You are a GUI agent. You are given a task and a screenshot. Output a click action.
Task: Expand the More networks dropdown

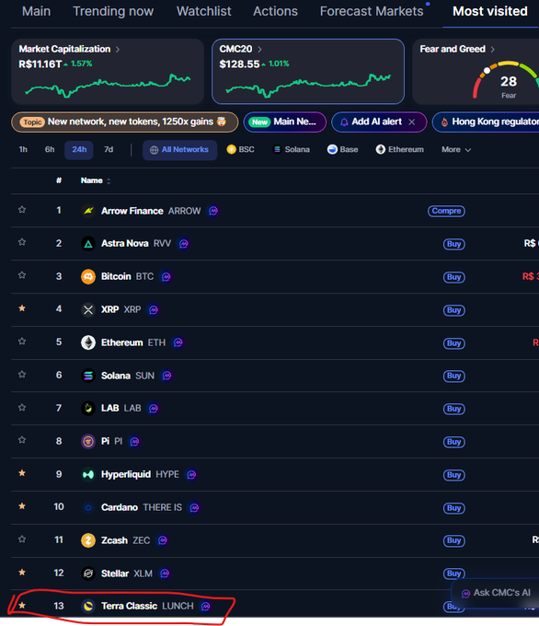[x=456, y=150]
